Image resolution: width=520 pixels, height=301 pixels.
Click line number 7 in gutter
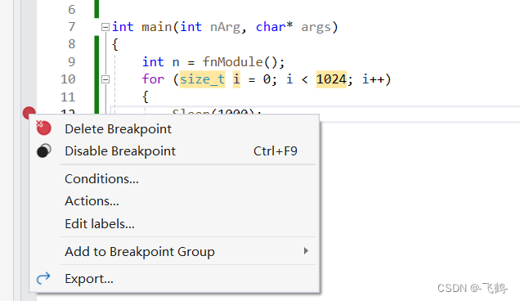pos(72,27)
